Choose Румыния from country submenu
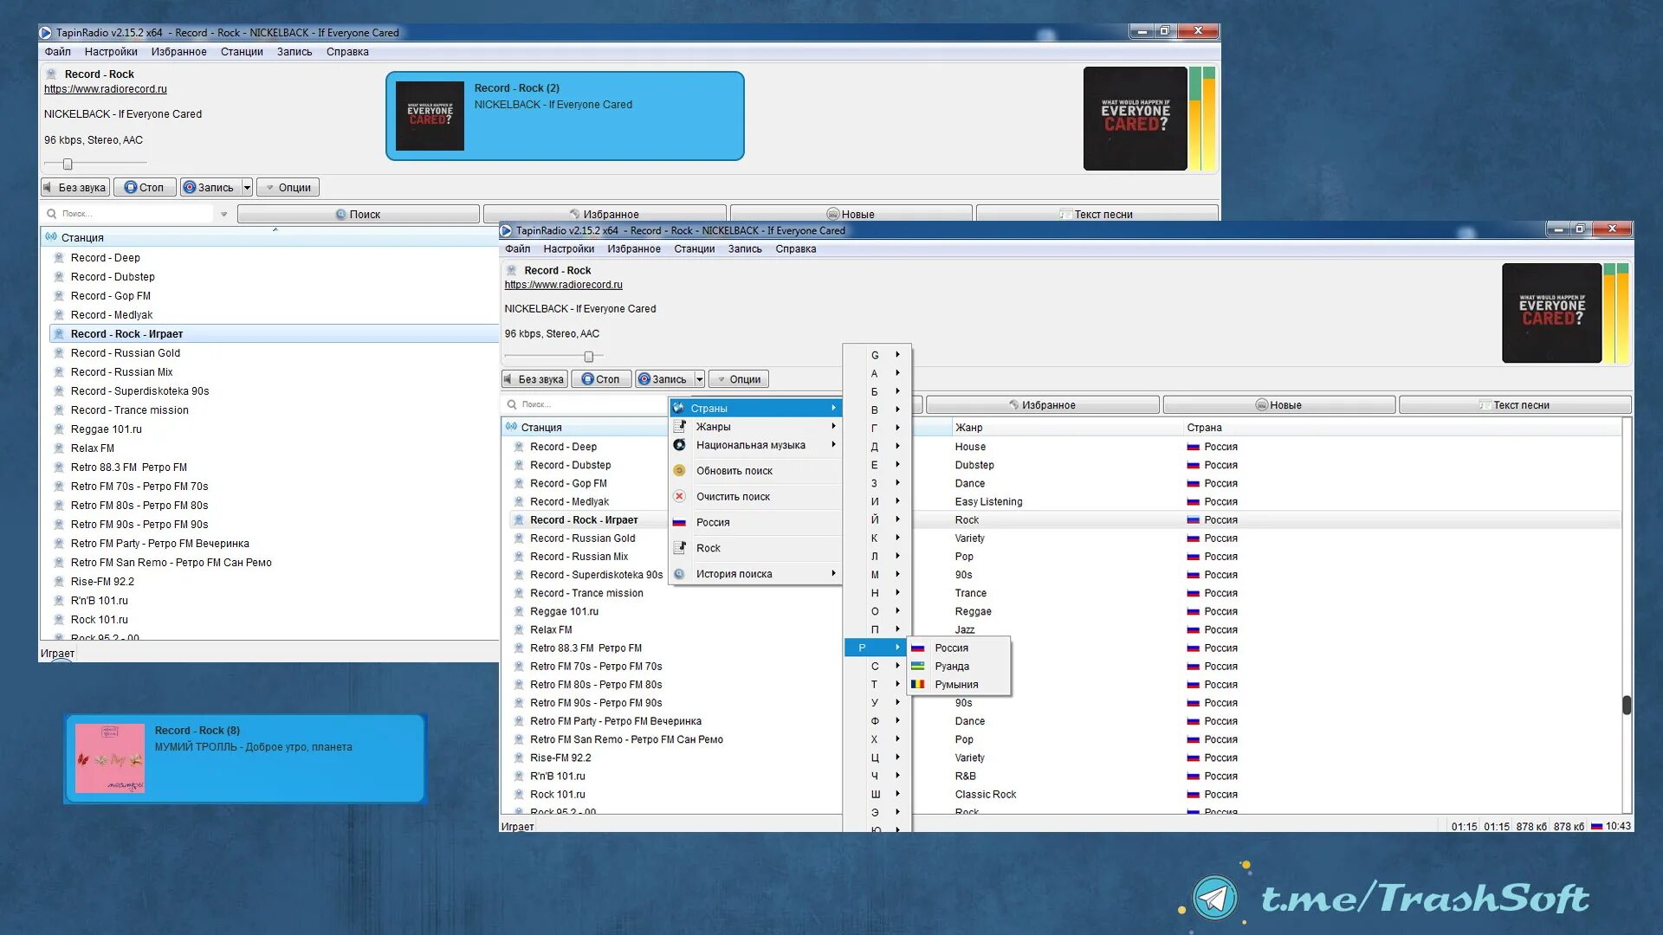 pos(958,684)
